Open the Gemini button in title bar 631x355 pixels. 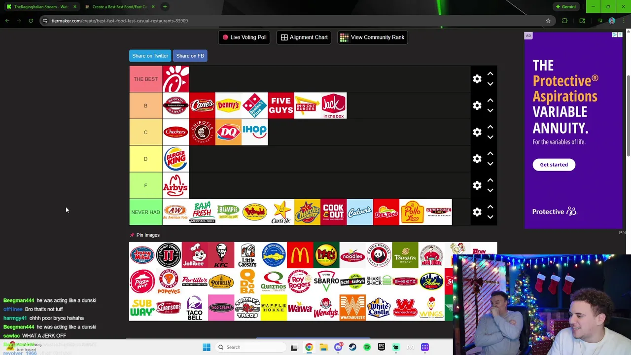565,7
